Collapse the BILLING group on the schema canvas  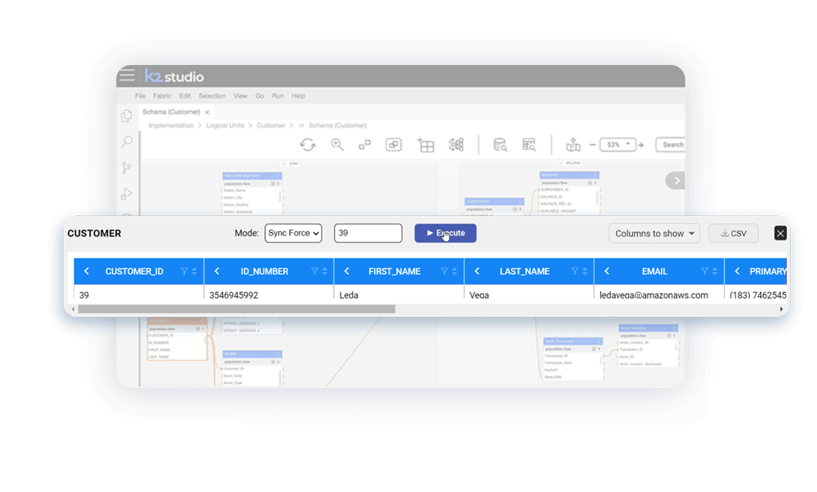coord(560,162)
